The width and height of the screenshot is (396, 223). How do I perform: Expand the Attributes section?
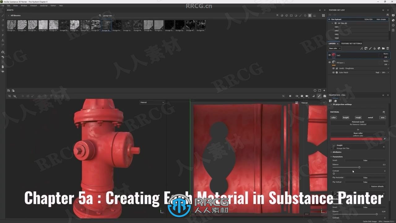[331, 152]
